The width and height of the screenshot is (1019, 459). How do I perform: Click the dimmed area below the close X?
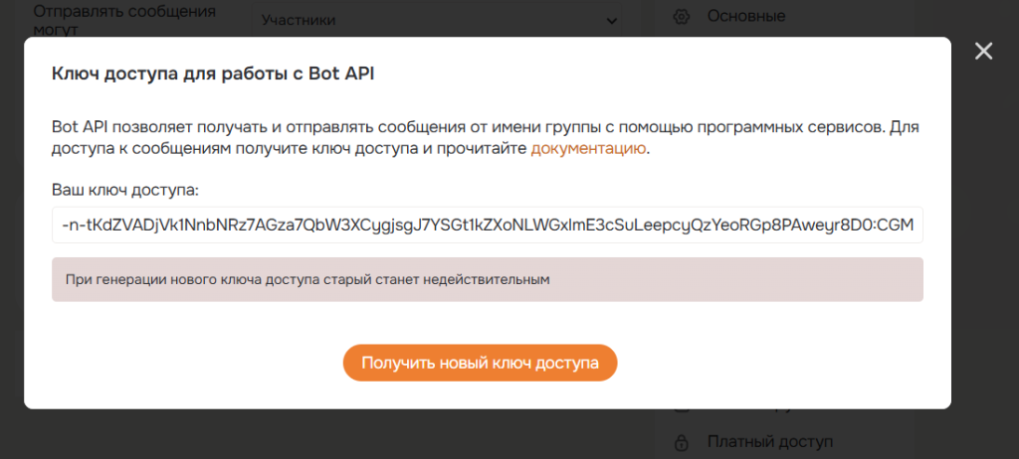983,199
